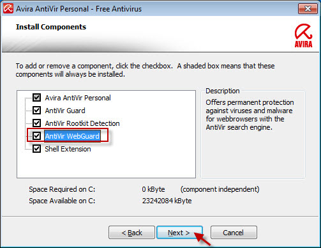Close the Avira installer window
This screenshot has width=321, height=248.
click(x=308, y=9)
